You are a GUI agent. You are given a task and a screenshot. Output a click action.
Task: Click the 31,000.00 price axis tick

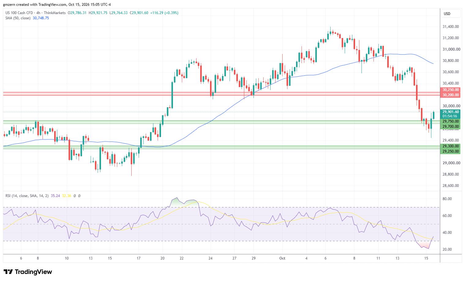451,49
